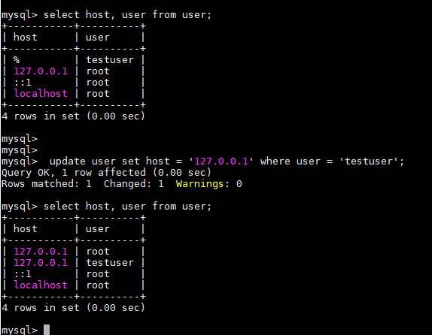
Task: Click the second 'select host, user from user;' command
Action: [127, 207]
